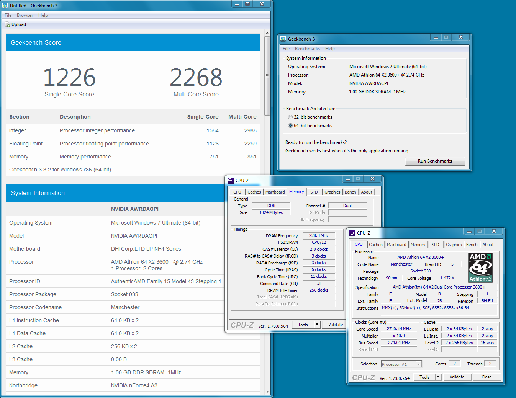Click Single-Core score 1226
Image resolution: width=516 pixels, height=398 pixels.
[69, 77]
